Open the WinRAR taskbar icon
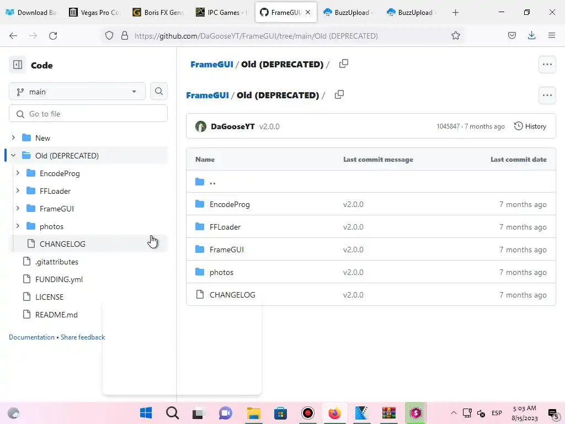The image size is (565, 424). [389, 413]
